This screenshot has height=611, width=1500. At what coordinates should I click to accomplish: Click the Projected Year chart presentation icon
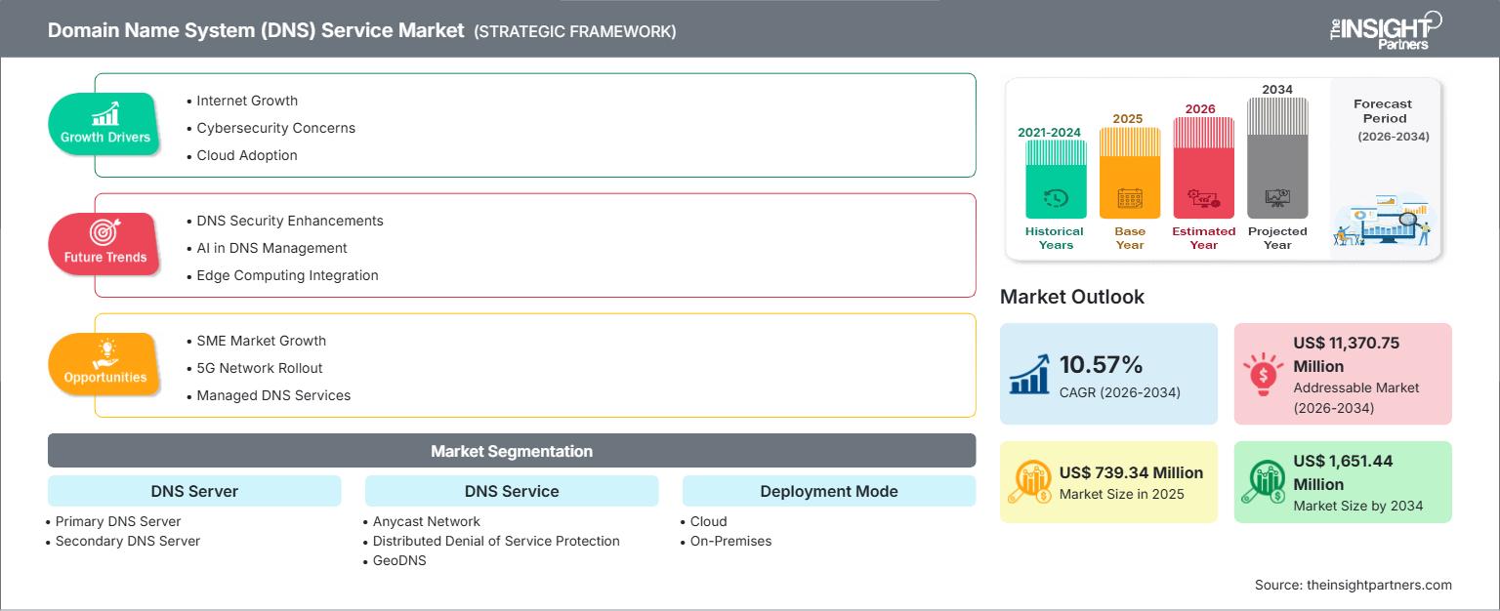pos(1277,198)
